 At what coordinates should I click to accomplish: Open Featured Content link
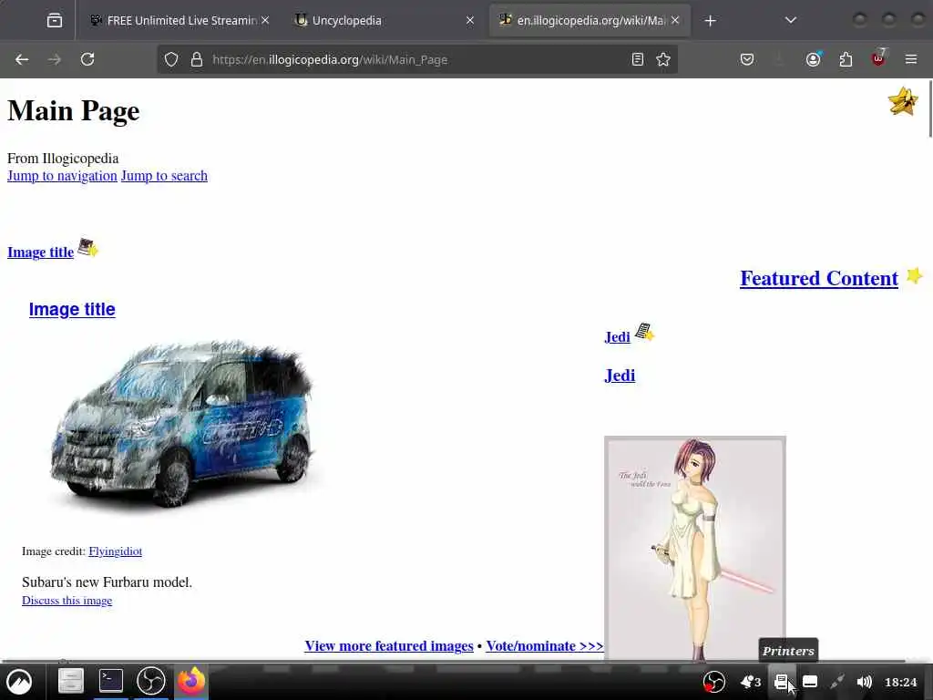[x=819, y=278]
